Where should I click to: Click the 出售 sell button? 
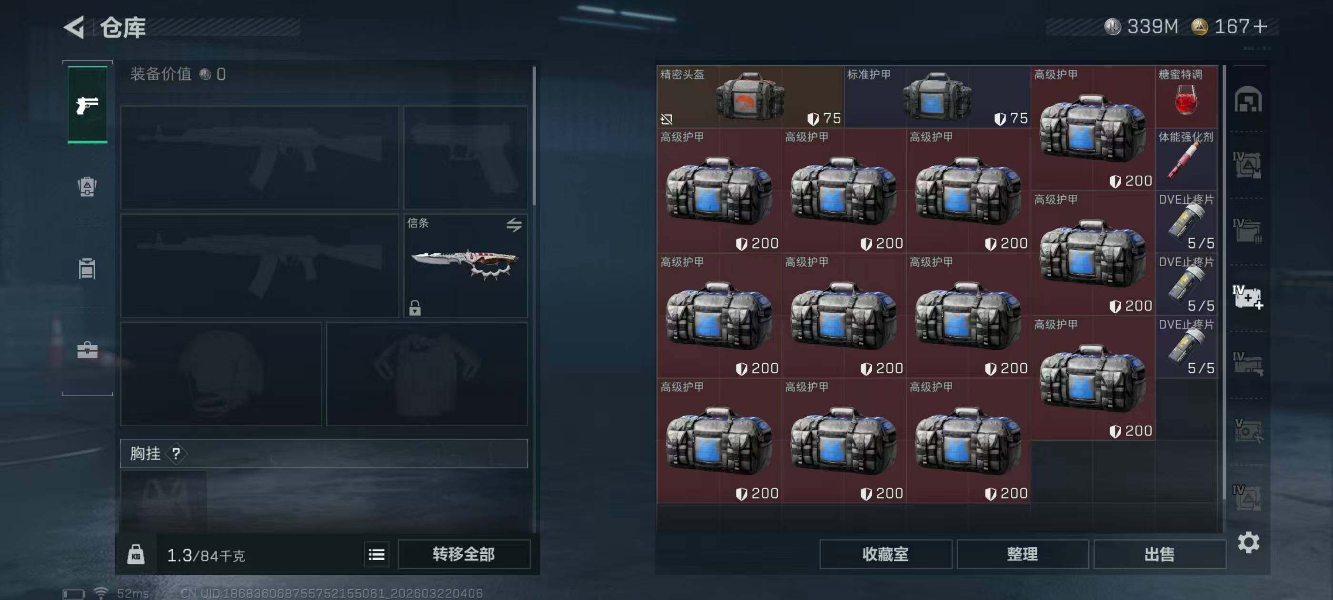point(1159,554)
